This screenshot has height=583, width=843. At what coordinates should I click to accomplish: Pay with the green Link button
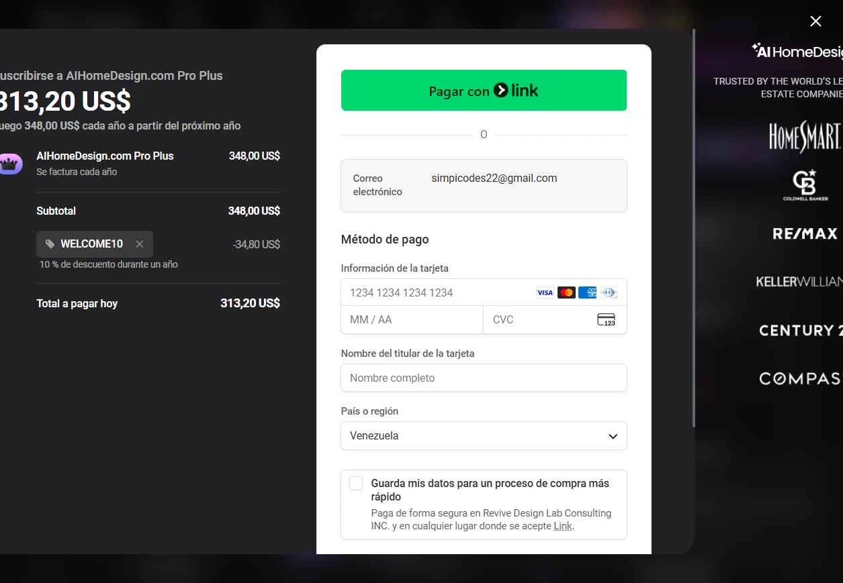click(x=484, y=90)
